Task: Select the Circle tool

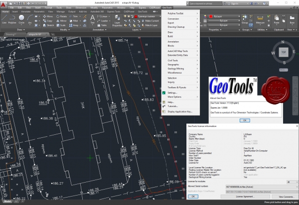Action: coord(21,19)
